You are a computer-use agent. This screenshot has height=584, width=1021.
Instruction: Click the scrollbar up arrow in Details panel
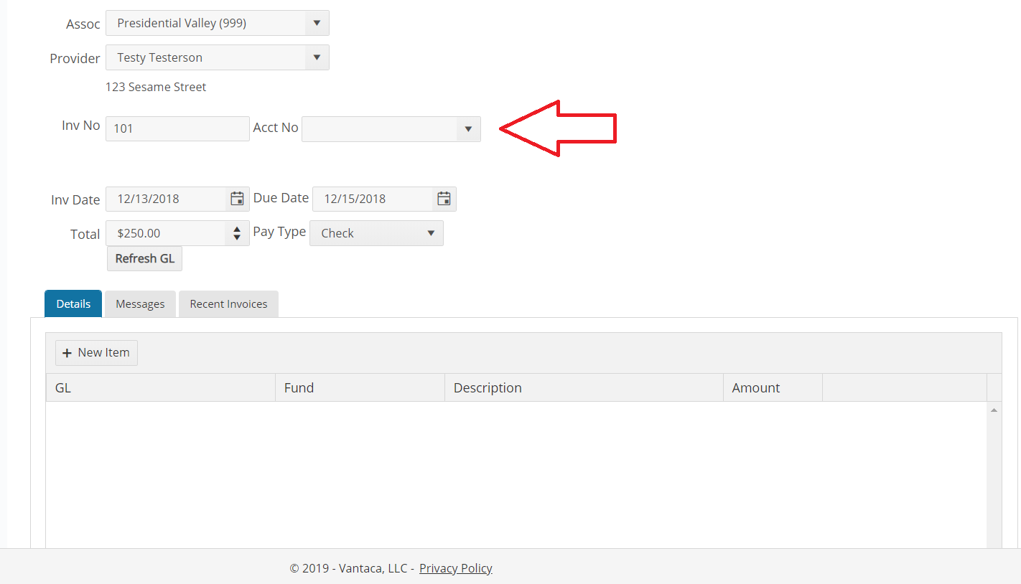994,409
